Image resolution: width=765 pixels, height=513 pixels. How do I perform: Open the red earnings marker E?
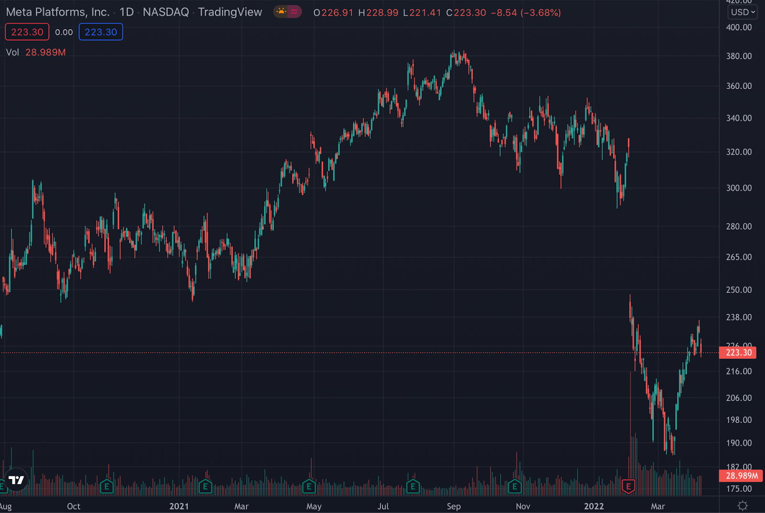[628, 487]
